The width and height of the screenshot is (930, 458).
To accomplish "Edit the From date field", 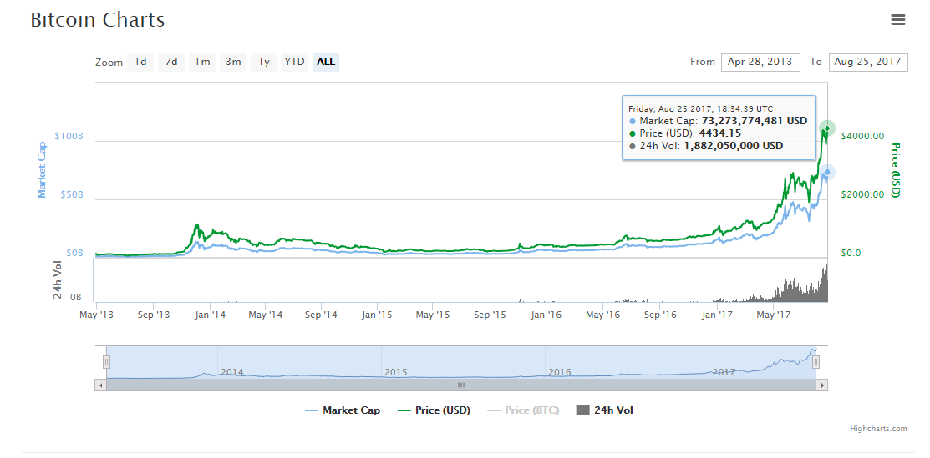I will pos(760,63).
